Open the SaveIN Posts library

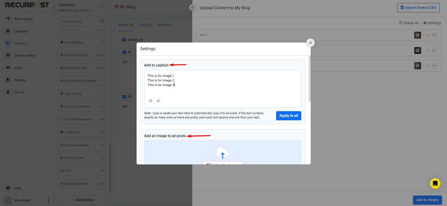(x=82, y=43)
